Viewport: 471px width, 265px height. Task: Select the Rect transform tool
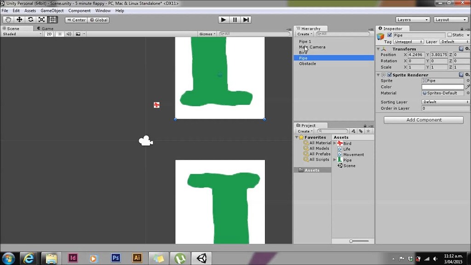(52, 19)
